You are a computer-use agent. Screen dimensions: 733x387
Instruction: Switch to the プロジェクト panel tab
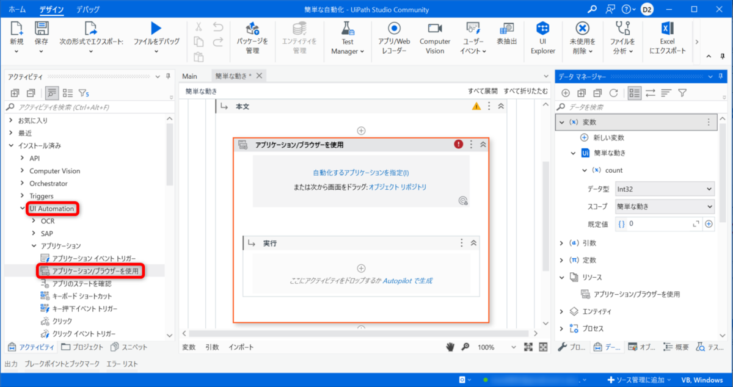click(82, 347)
